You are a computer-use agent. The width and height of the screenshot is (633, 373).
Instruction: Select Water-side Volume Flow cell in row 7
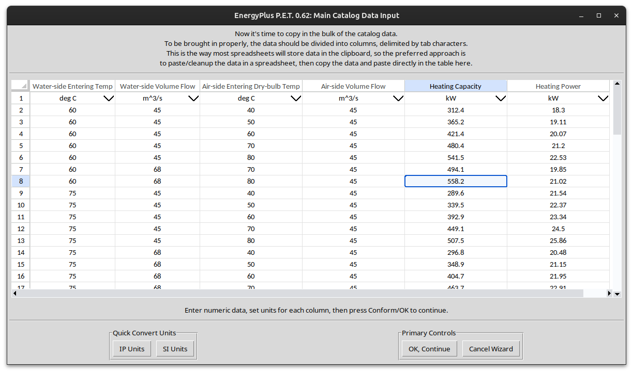[x=157, y=169]
